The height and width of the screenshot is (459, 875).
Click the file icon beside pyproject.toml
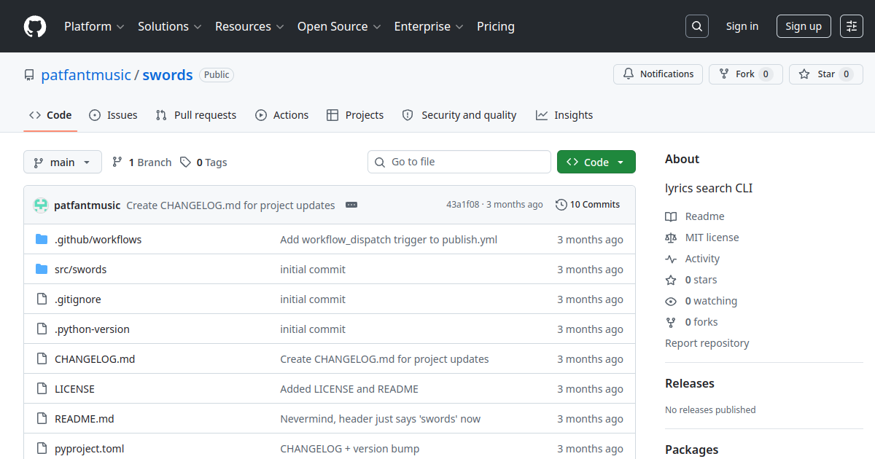[42, 449]
